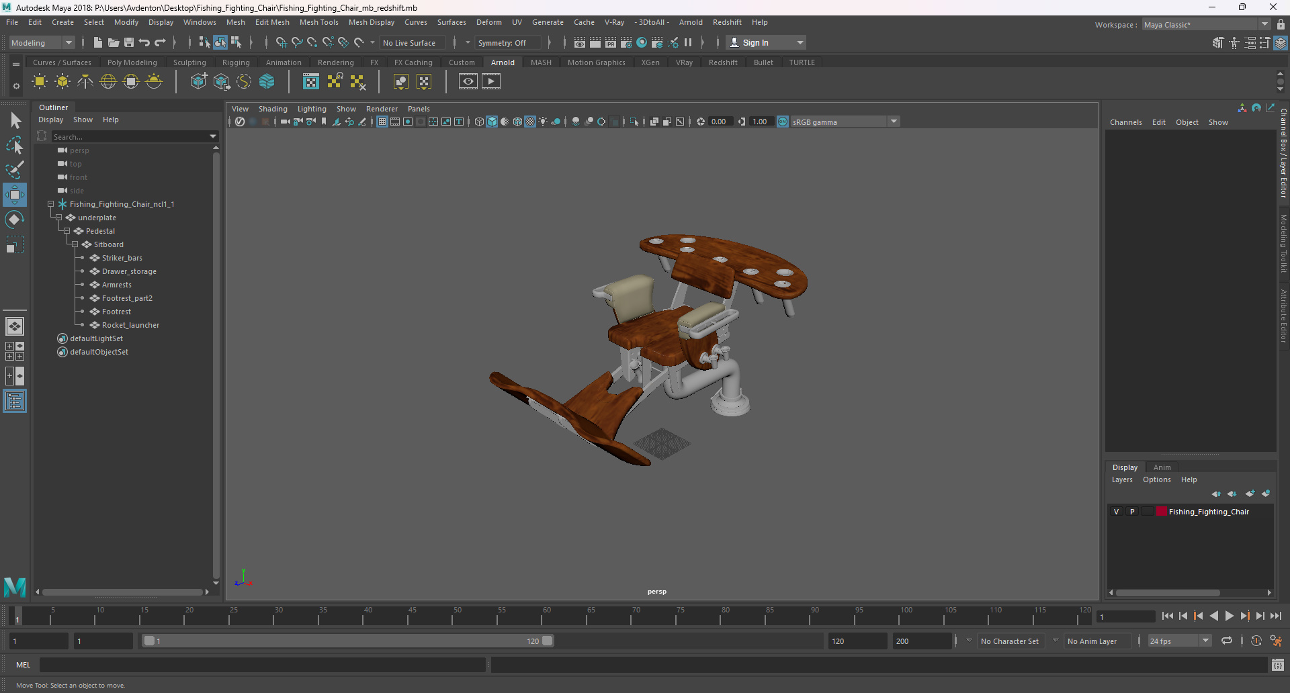This screenshot has width=1290, height=693.
Task: Play animation forwards button
Action: point(1230,616)
